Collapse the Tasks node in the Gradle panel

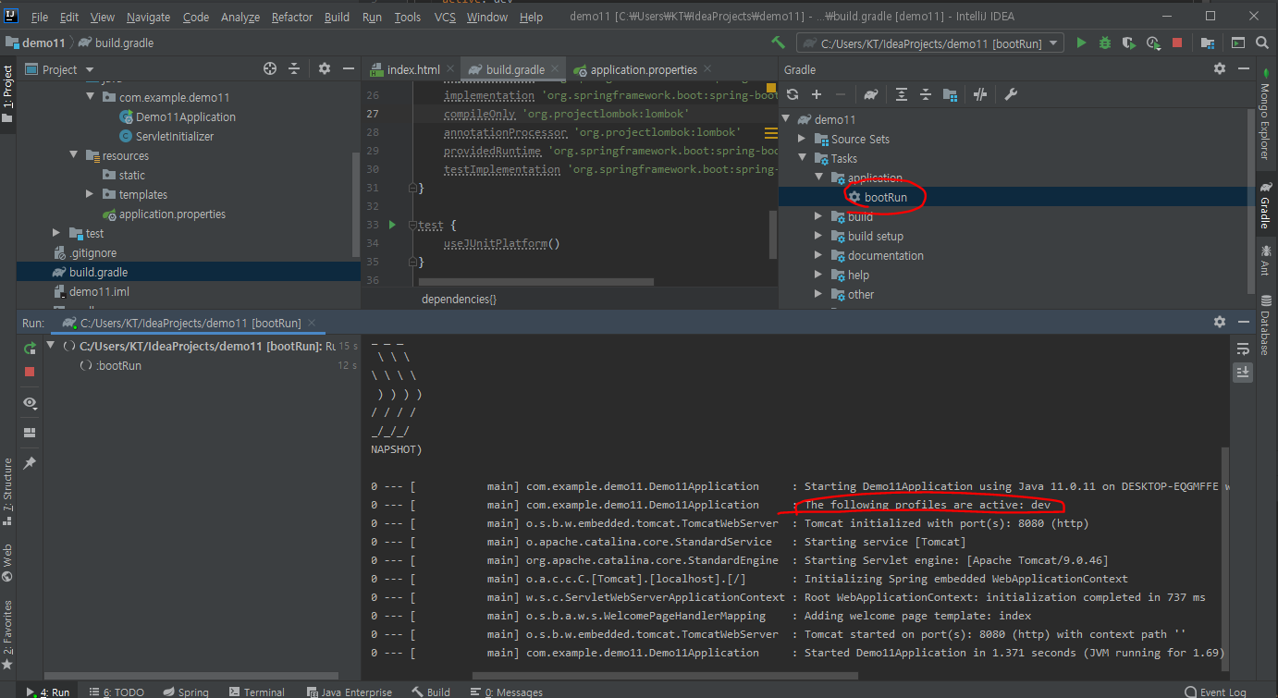pos(805,158)
